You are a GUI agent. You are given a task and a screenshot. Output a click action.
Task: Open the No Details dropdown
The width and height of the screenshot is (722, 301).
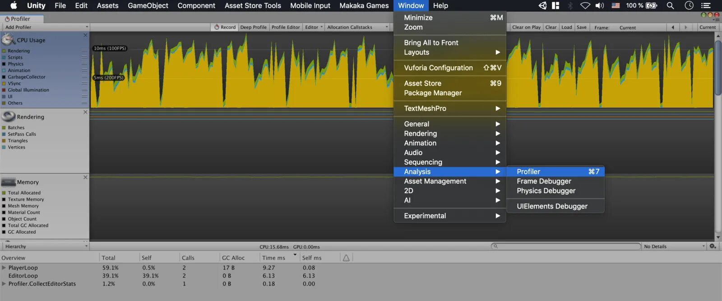[674, 246]
